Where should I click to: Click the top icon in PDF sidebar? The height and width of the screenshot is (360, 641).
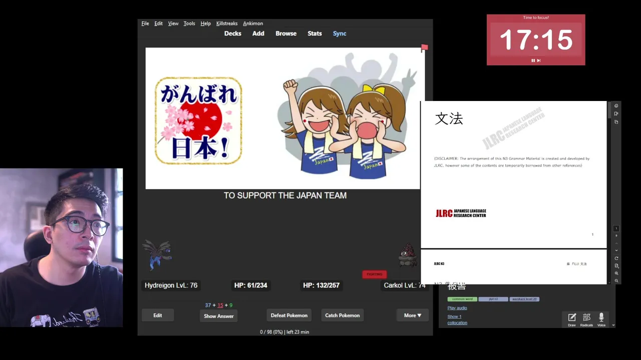[x=616, y=106]
